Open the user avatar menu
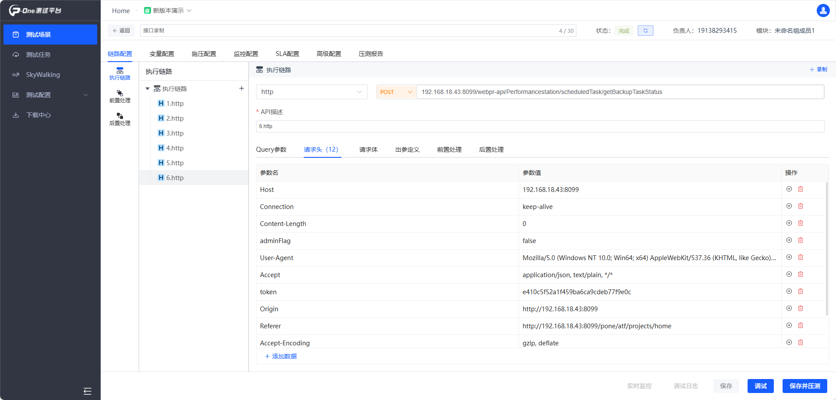 823,10
